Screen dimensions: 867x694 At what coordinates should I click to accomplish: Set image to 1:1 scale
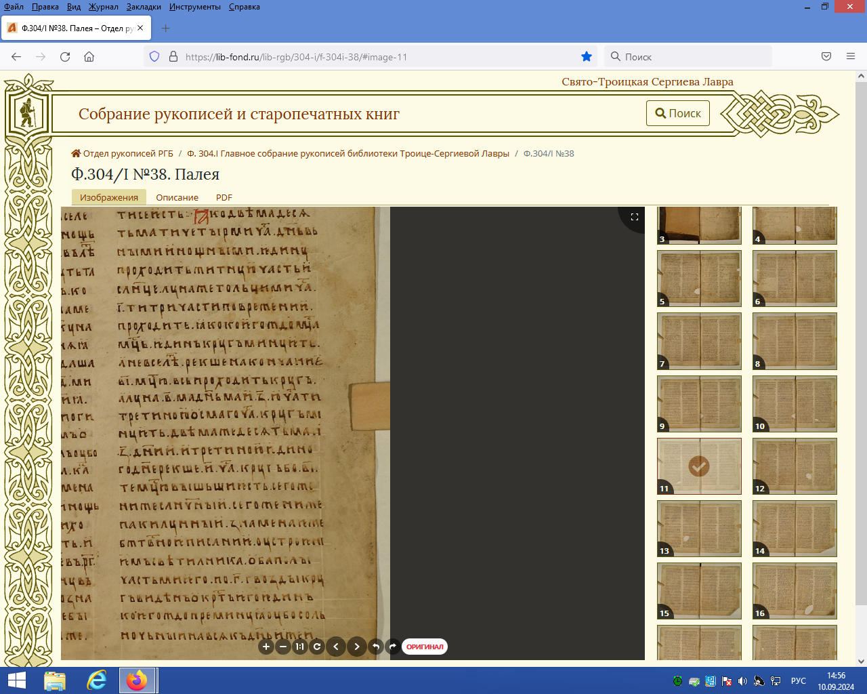point(300,647)
